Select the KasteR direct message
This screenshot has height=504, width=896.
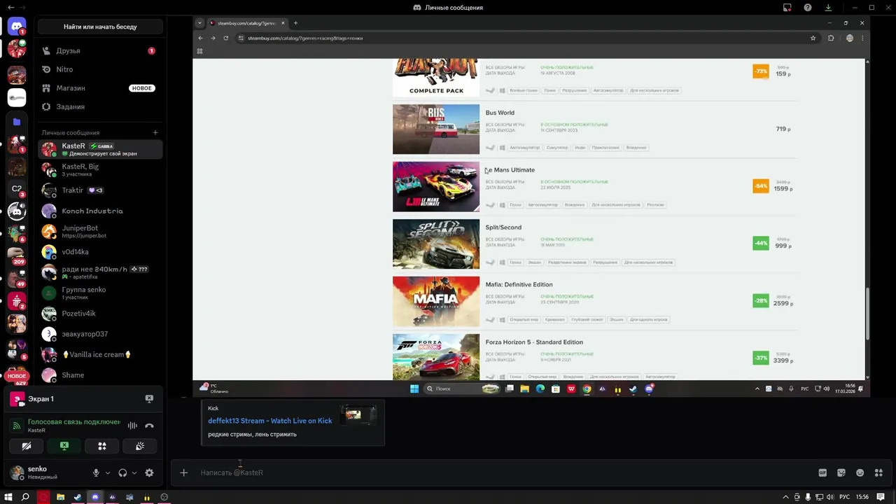pos(100,149)
